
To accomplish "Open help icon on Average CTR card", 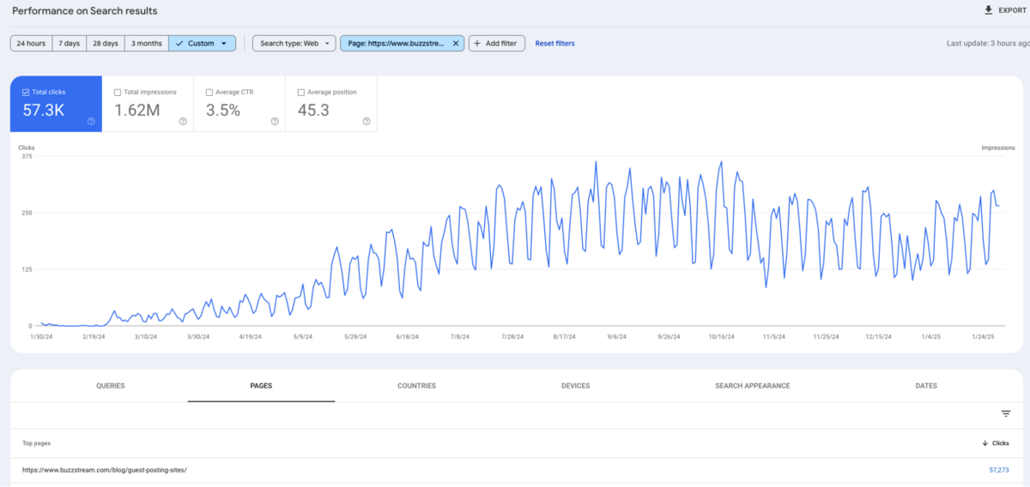I will pyautogui.click(x=275, y=122).
